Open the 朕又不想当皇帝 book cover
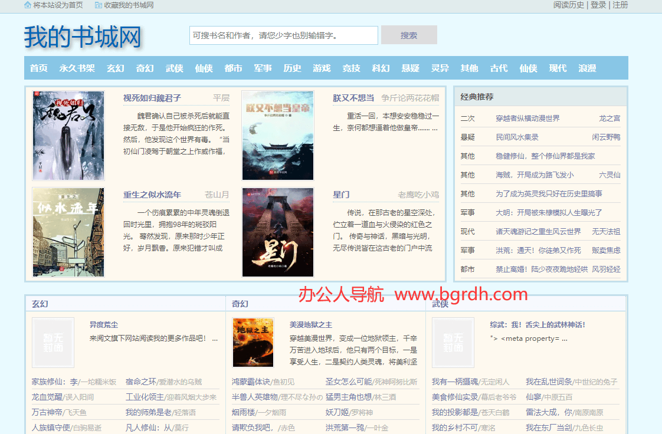 coord(278,136)
